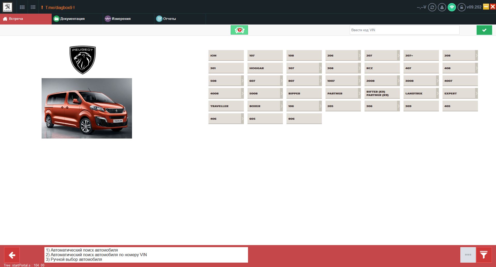Open the list view icon in the top bar

click(x=33, y=7)
